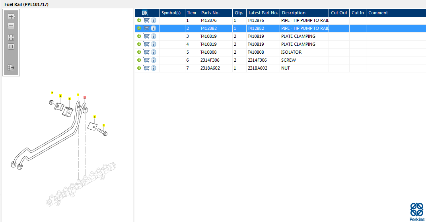Viewport: 426px width, 222px height.
Task: Add ISOLATOR T410808 to cart
Action: click(146, 52)
